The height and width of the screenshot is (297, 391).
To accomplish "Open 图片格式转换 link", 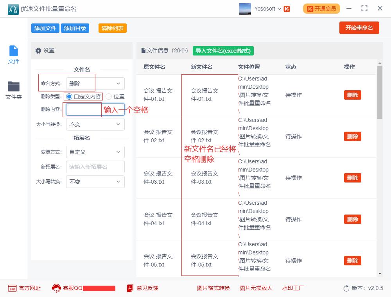I will tap(213, 288).
